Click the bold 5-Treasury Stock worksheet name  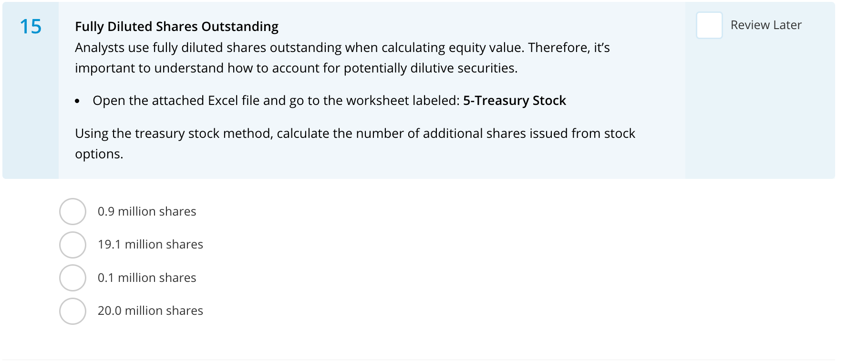click(514, 101)
